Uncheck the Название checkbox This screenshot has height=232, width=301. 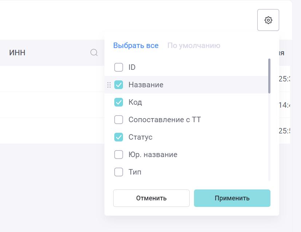[119, 85]
